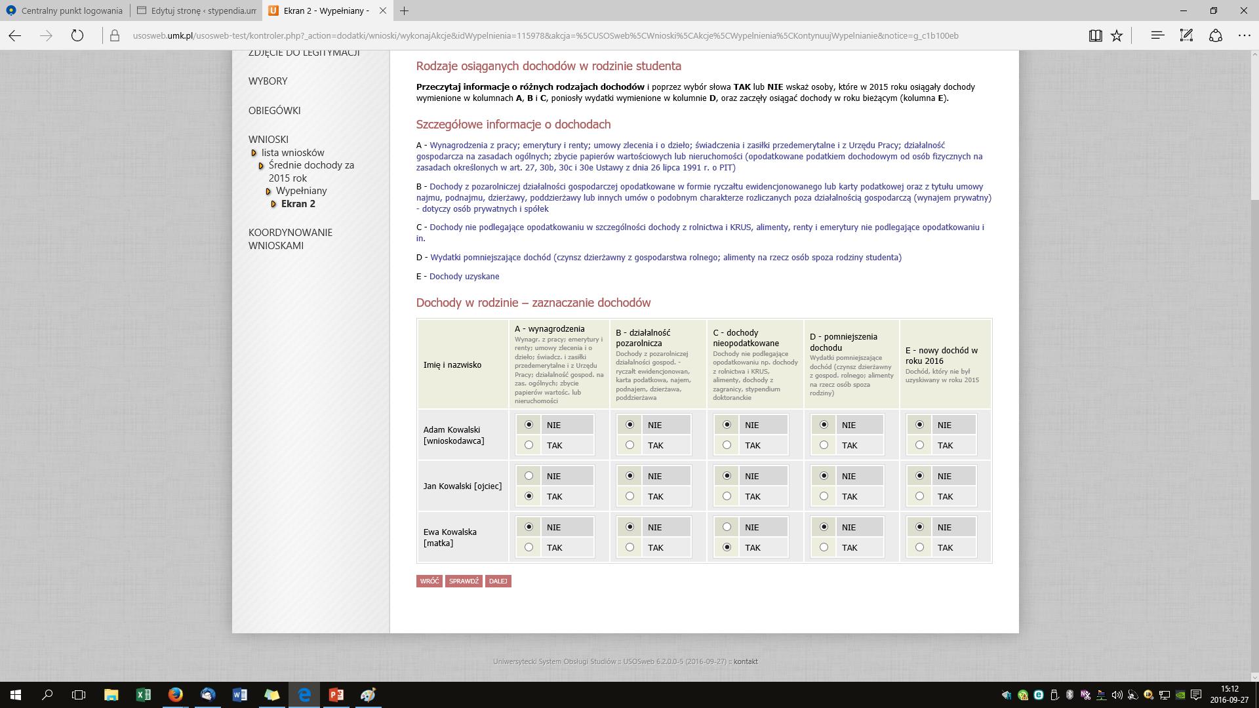
Task: Open Wypełniany tree item
Action: (x=301, y=191)
